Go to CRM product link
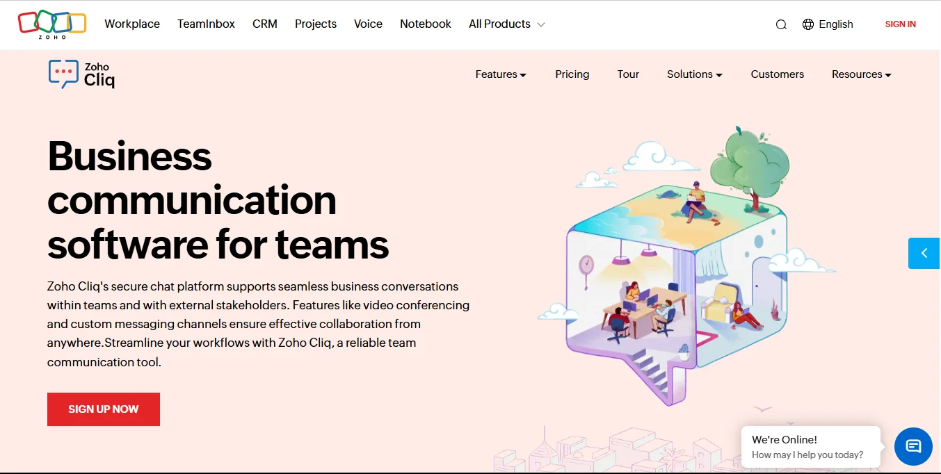The width and height of the screenshot is (941, 474). [x=265, y=24]
